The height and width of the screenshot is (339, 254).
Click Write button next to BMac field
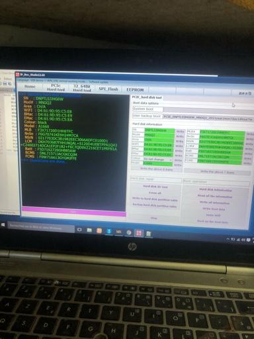pos(179,151)
